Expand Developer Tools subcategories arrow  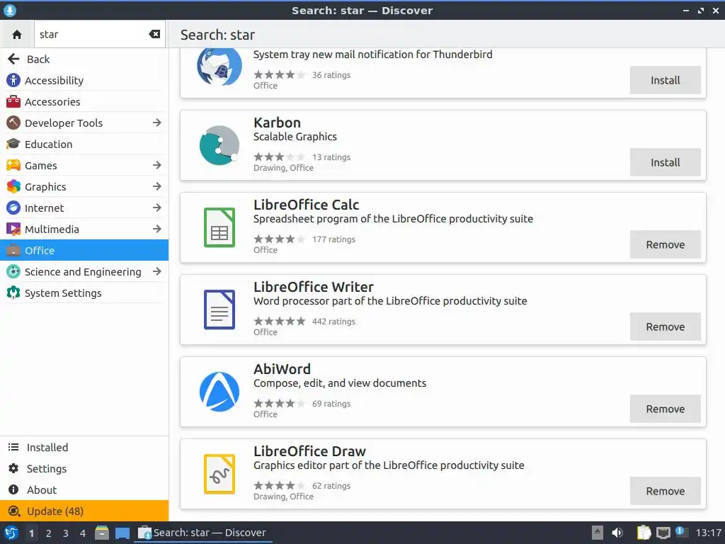(156, 123)
